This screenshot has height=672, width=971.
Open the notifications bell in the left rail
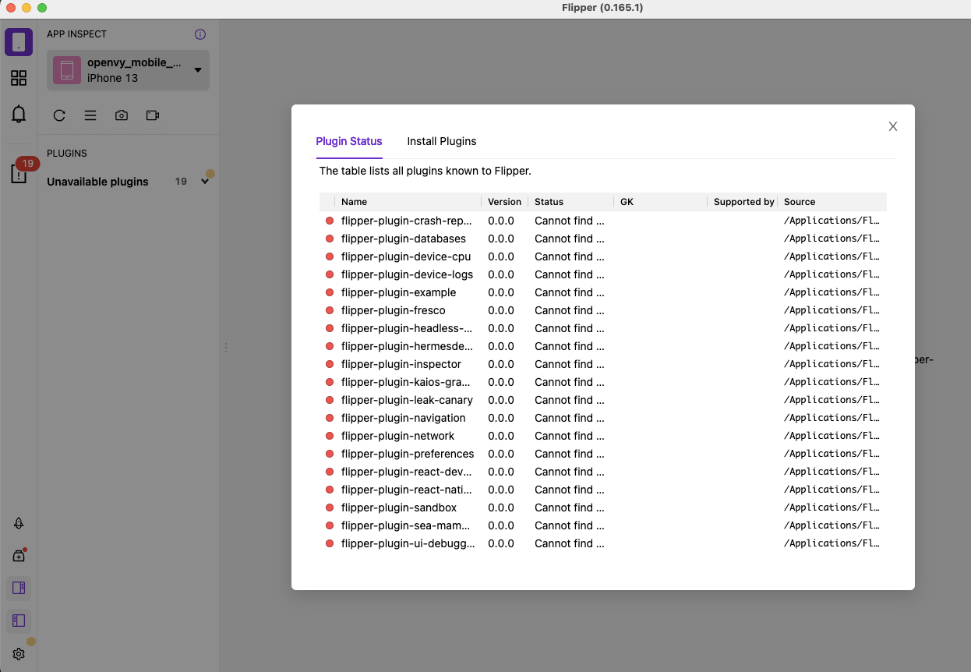click(19, 114)
